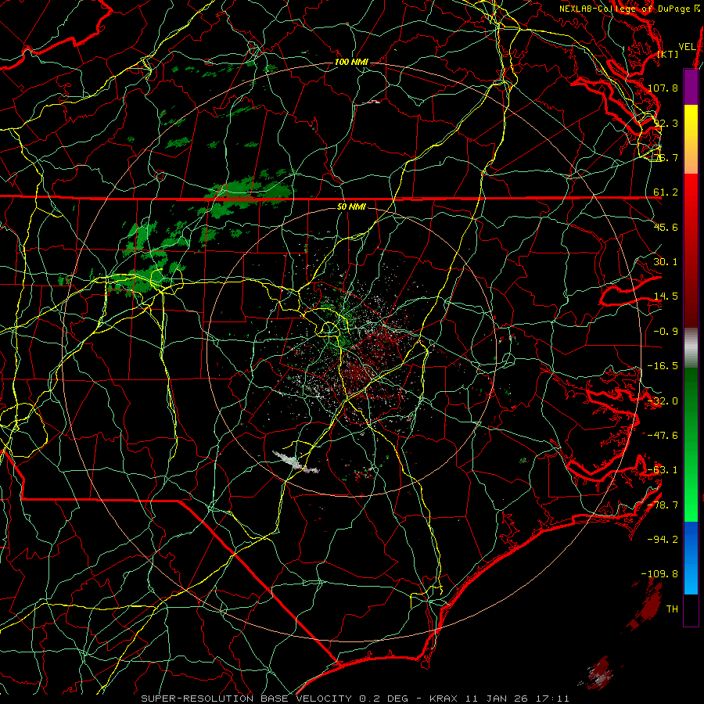Image resolution: width=704 pixels, height=704 pixels.
Task: Click the Super-Resolution Base Velocity caption
Action: click(x=355, y=699)
